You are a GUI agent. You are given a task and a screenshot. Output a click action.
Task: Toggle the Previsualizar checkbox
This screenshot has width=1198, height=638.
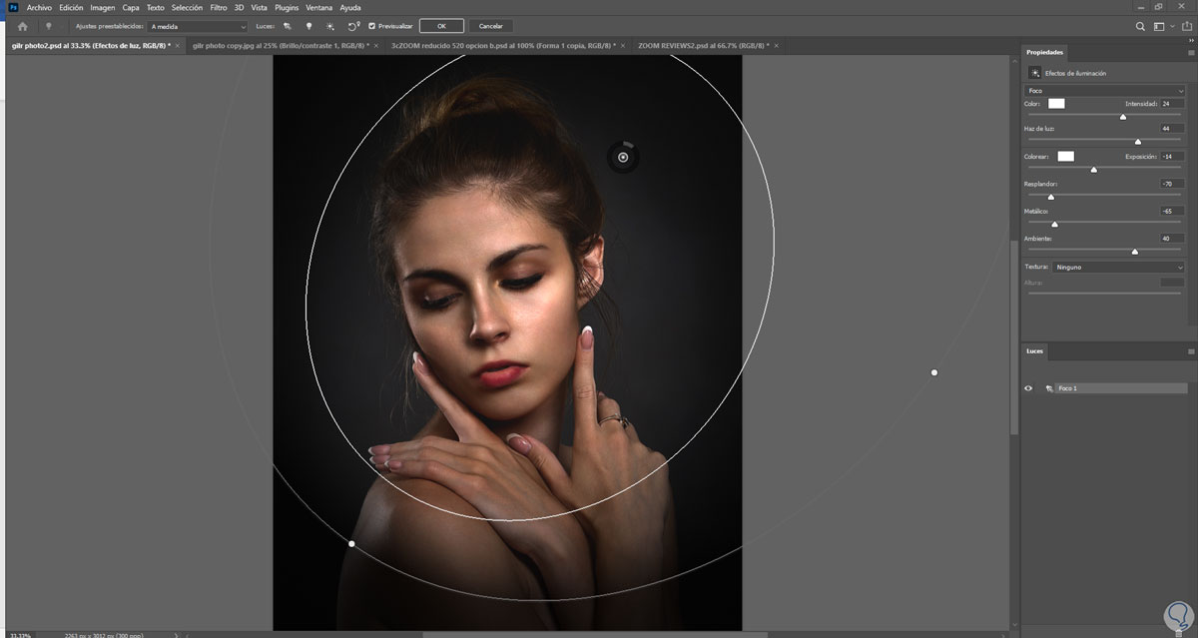pyautogui.click(x=372, y=26)
